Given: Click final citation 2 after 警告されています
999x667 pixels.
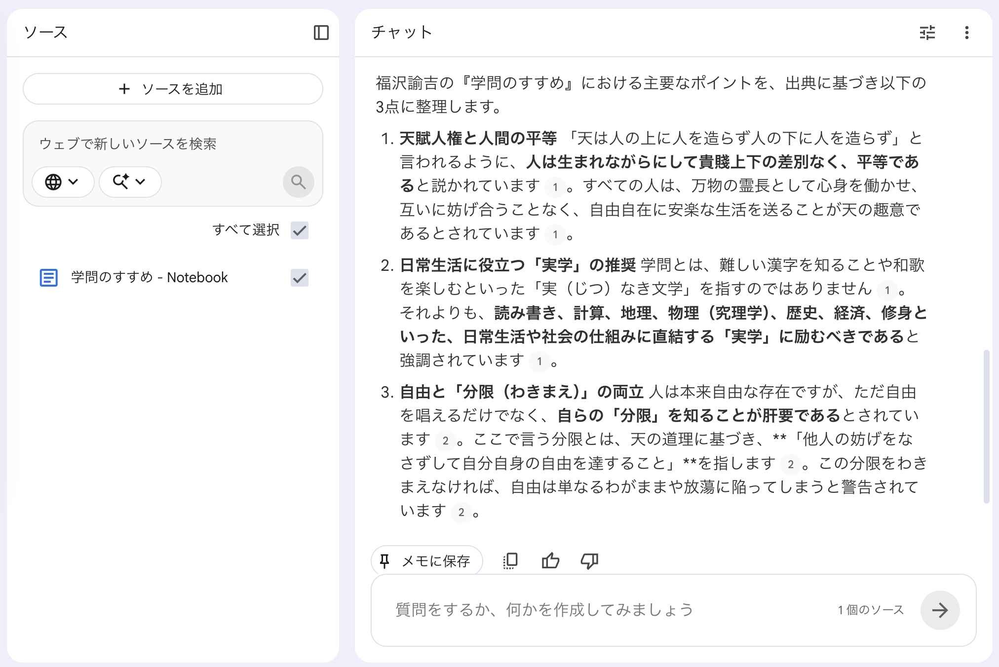Looking at the screenshot, I should pos(461,512).
